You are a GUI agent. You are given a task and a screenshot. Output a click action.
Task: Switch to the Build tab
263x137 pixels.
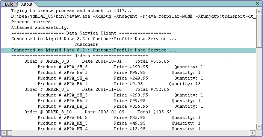(x=9, y=4)
